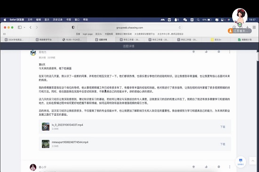
Task: Switch to the 网络教学平台 tab
Action: tap(44, 40)
